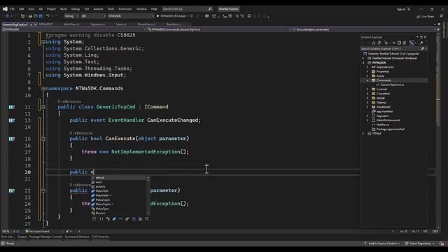448x252 pixels.
Task: Click Sign in link
Action: click(400, 9)
